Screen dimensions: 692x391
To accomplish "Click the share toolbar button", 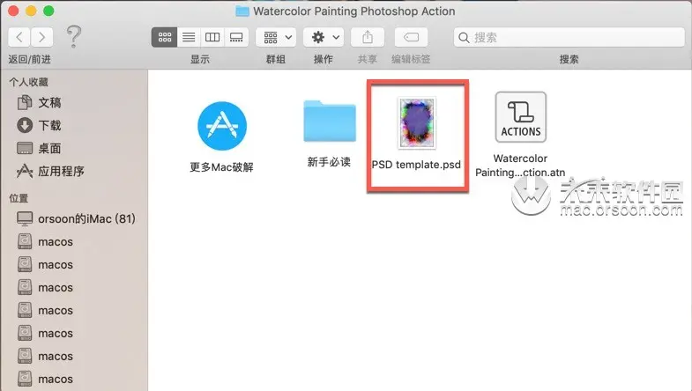I will 368,38.
